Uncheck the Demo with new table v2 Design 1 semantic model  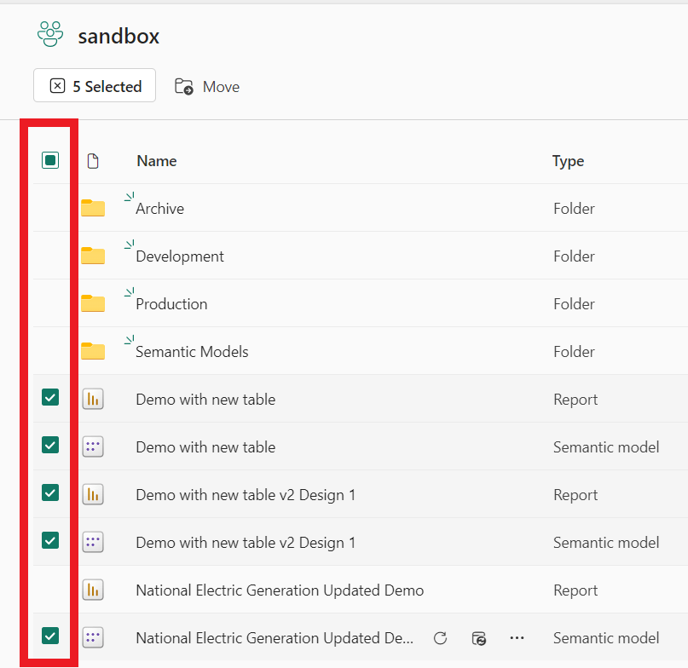(49, 541)
